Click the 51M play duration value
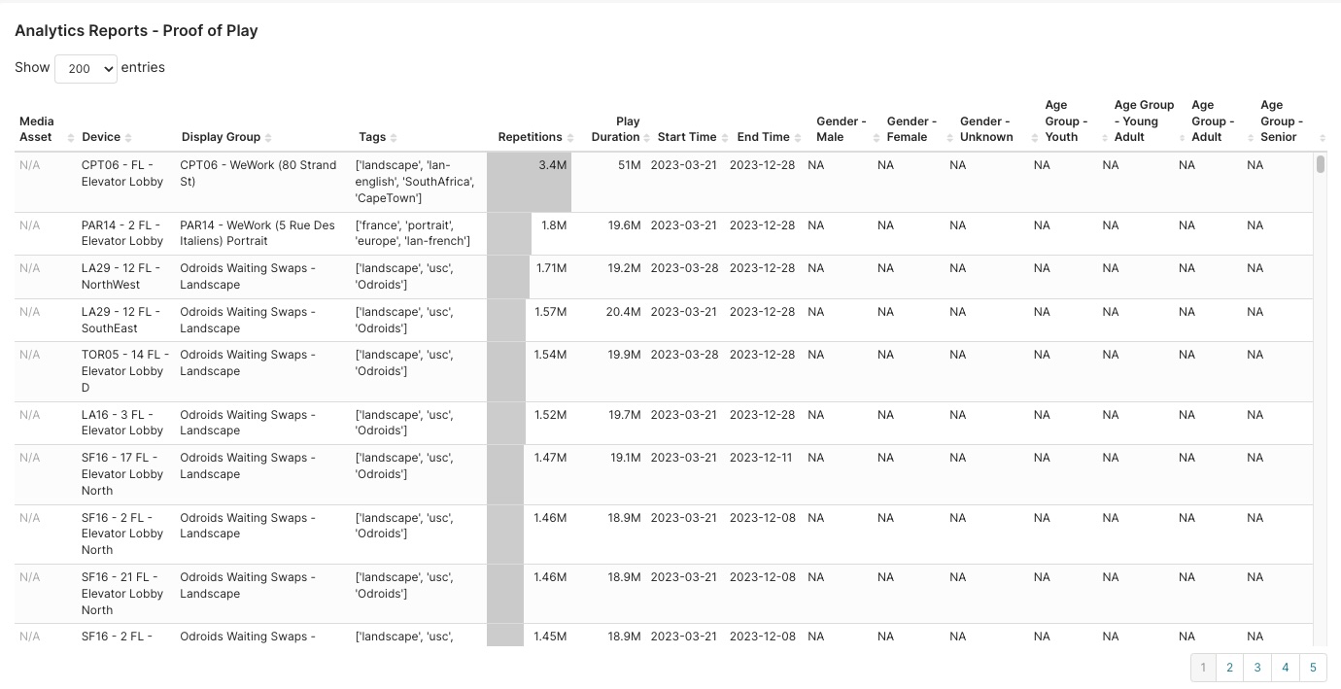 [630, 165]
